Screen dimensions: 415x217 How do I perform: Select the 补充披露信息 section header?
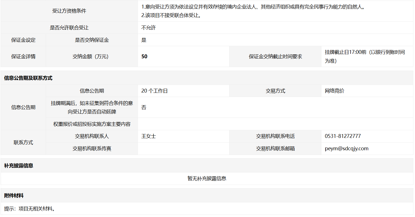[18, 166]
